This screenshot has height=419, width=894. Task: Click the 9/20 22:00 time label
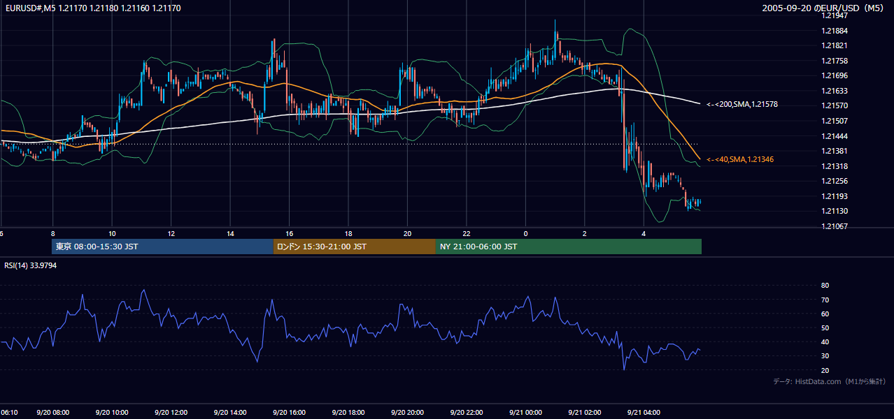(x=467, y=413)
